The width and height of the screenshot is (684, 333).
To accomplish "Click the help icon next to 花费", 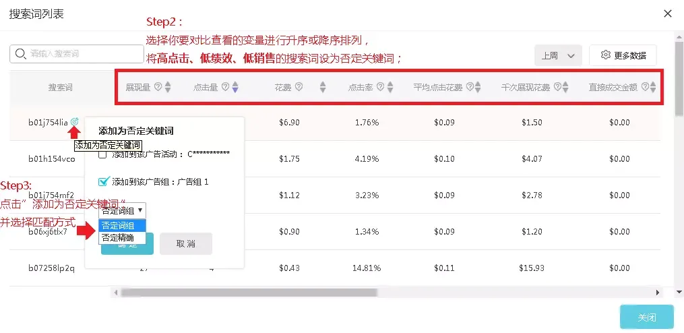I will click(x=299, y=87).
